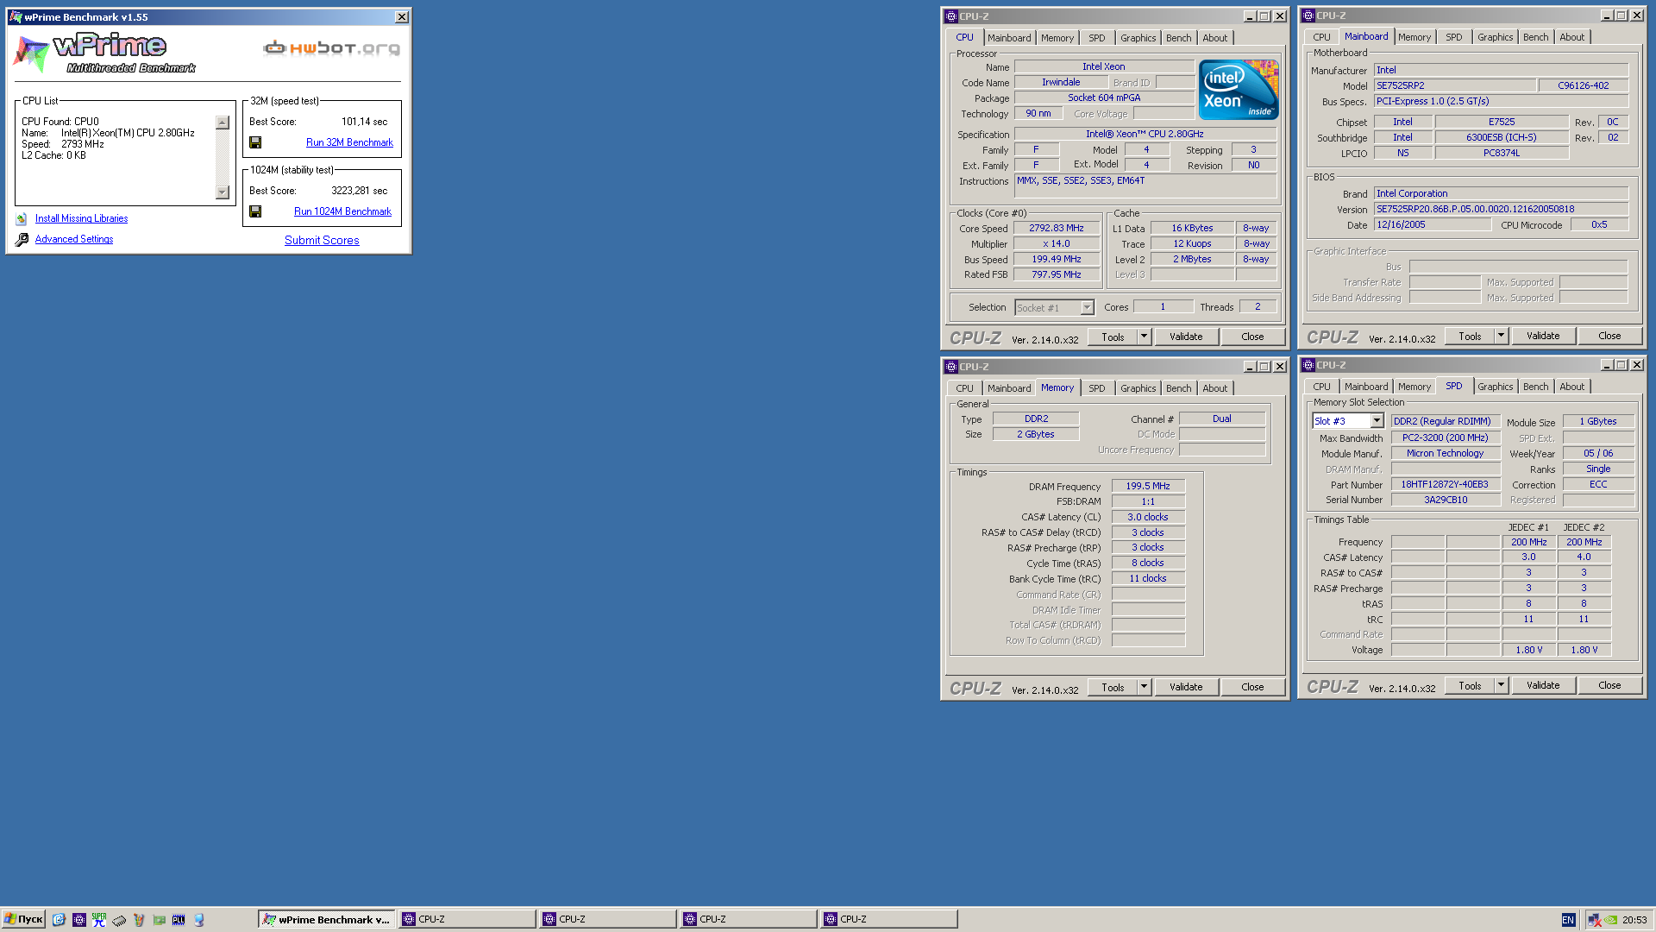Click the BIOS version value field
Viewport: 1656px width, 932px height.
click(x=1501, y=209)
